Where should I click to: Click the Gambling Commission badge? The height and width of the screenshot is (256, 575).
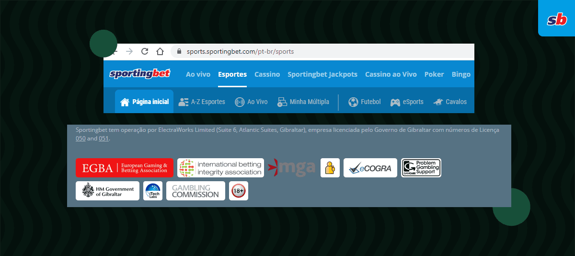click(195, 191)
